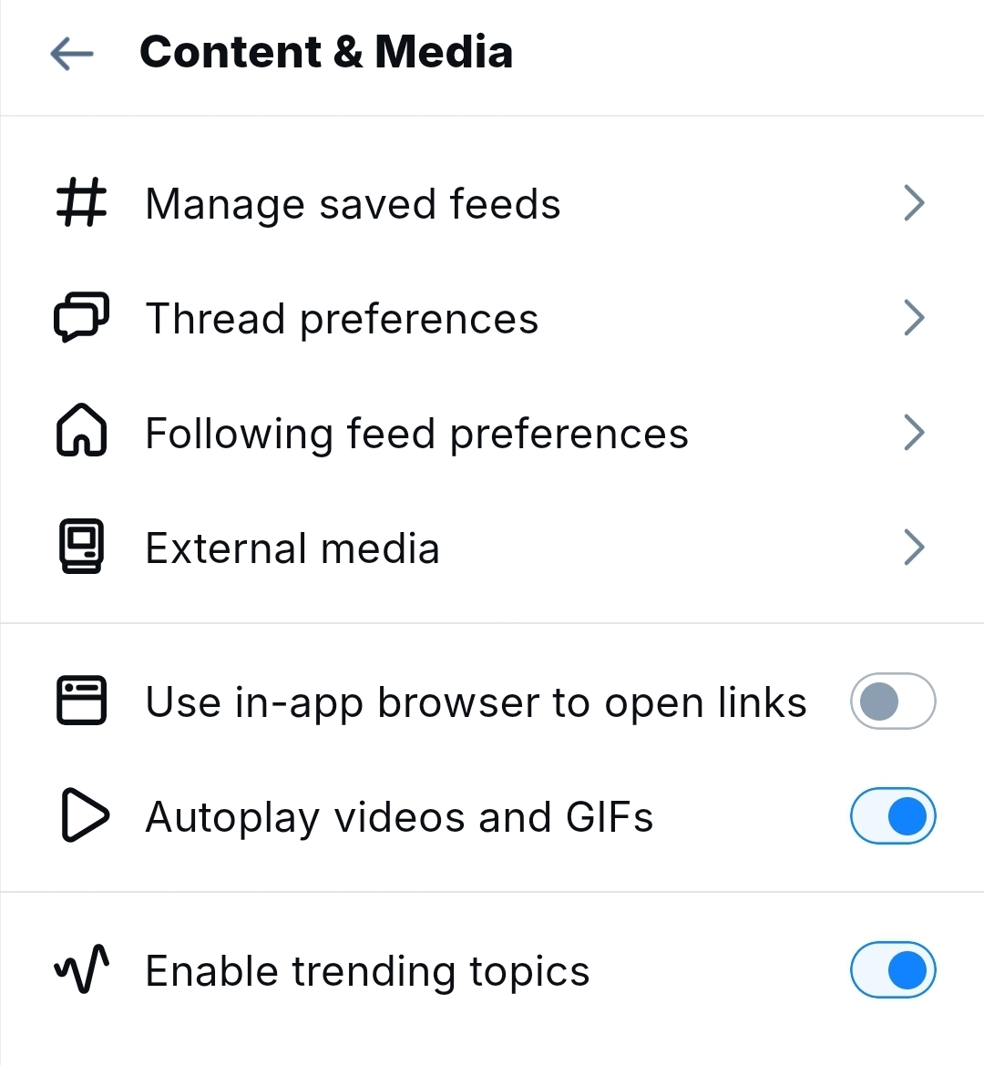Tap the trending wave icon
Viewport: 984px width, 1065px height.
click(81, 969)
